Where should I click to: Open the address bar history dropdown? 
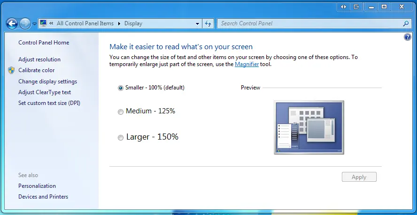(197, 23)
